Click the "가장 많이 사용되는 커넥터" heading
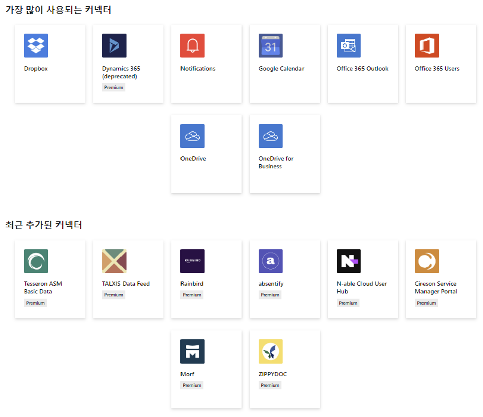Viewport: 483px width, 417px height. (58, 10)
